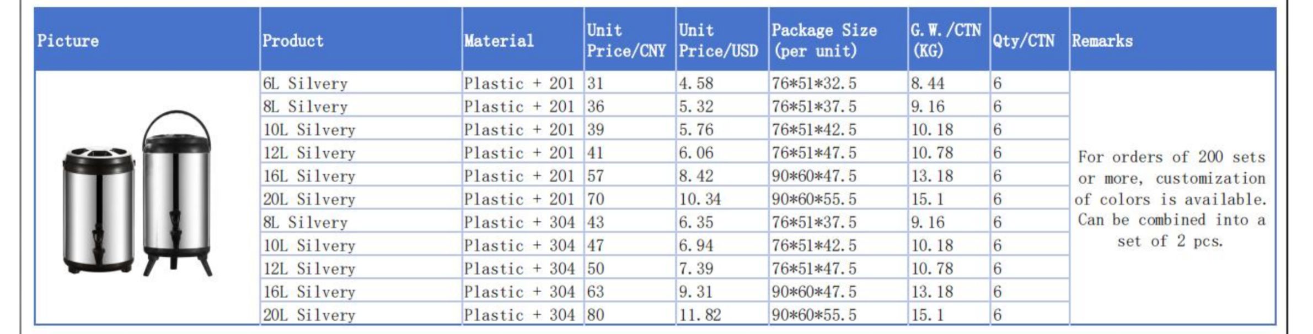Select the Package Size header cell

pos(838,40)
